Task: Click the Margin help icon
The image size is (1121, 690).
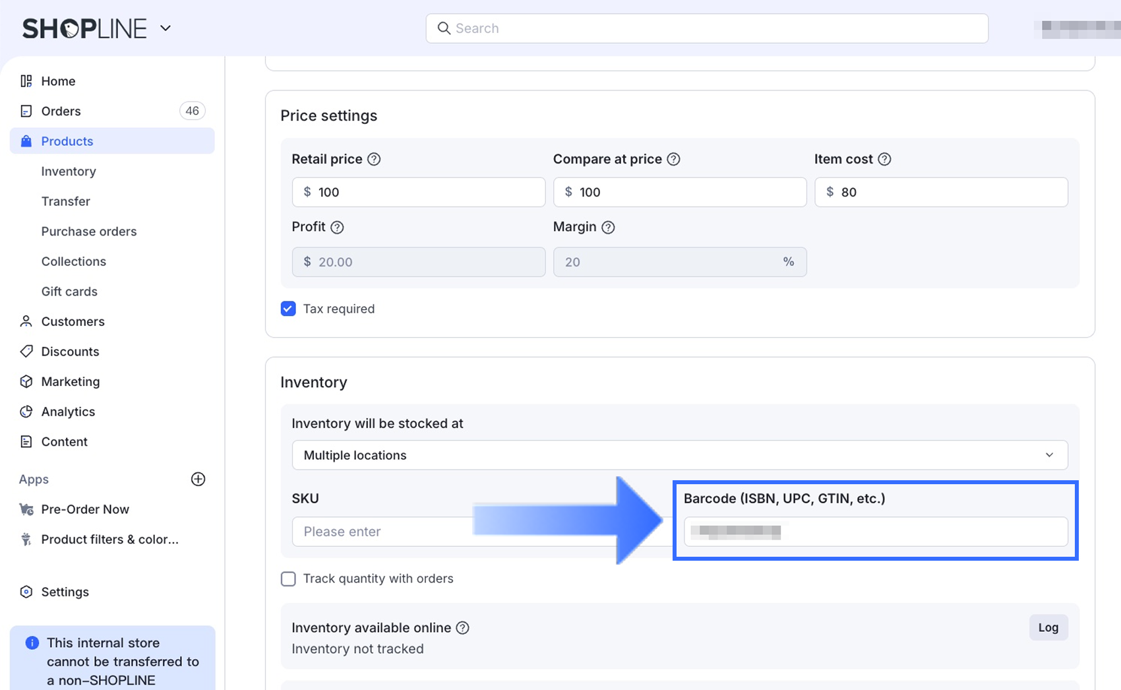Action: [609, 228]
